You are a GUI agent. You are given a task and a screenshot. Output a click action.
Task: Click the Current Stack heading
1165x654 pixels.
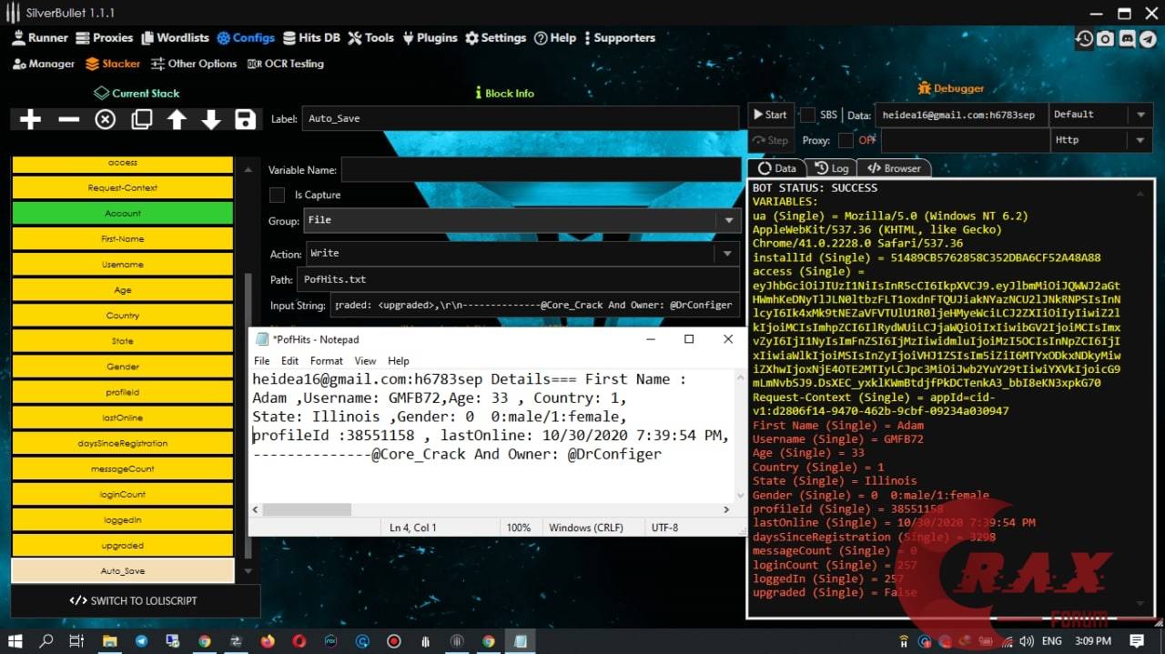[137, 93]
